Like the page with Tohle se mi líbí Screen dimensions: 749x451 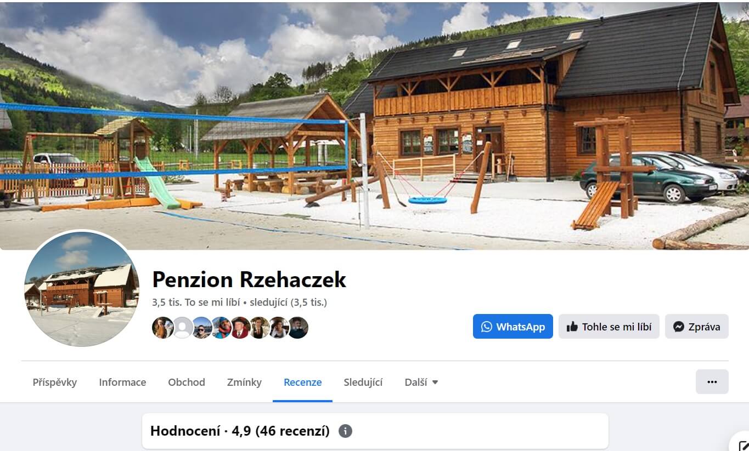609,327
